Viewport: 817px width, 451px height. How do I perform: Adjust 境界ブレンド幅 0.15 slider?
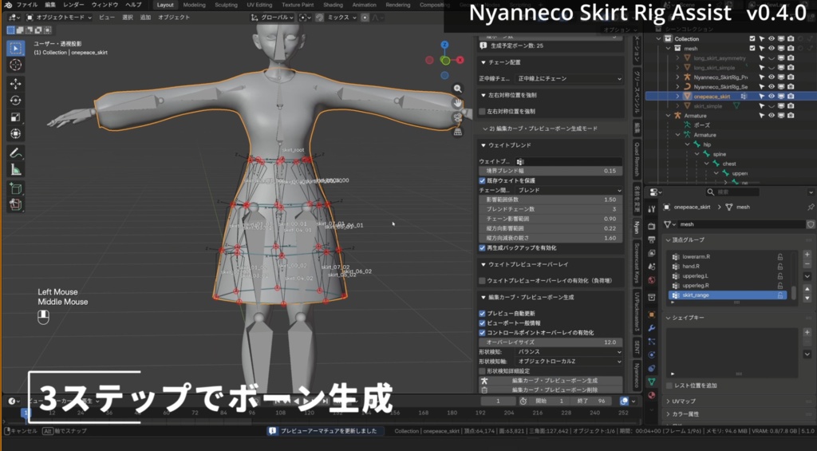pyautogui.click(x=551, y=171)
